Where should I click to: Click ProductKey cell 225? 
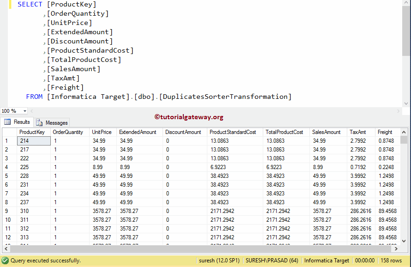tap(34, 167)
